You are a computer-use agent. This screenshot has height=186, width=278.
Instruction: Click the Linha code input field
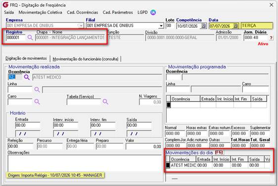pyautogui.click(x=20, y=90)
